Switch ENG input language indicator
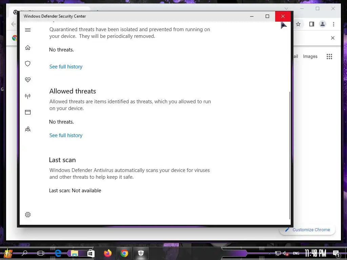The image size is (347, 260). [x=296, y=253]
